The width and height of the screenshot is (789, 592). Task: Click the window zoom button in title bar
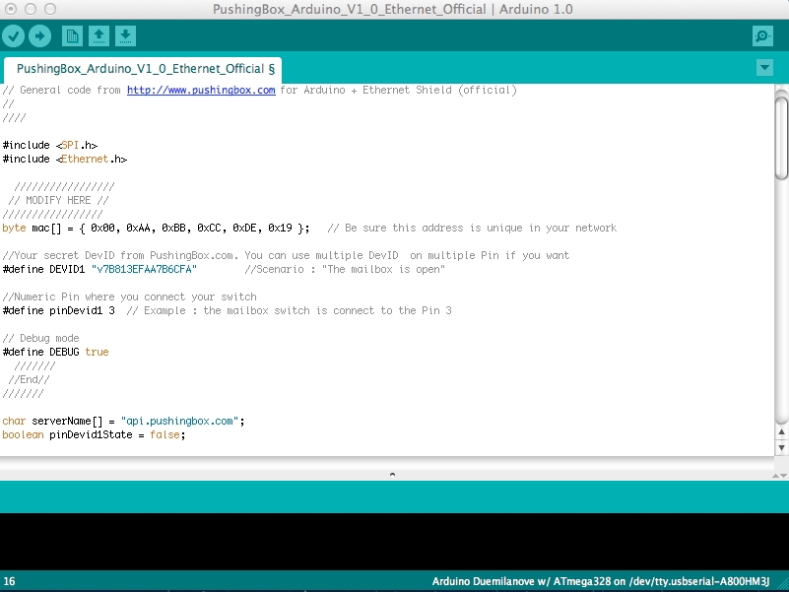50,9
